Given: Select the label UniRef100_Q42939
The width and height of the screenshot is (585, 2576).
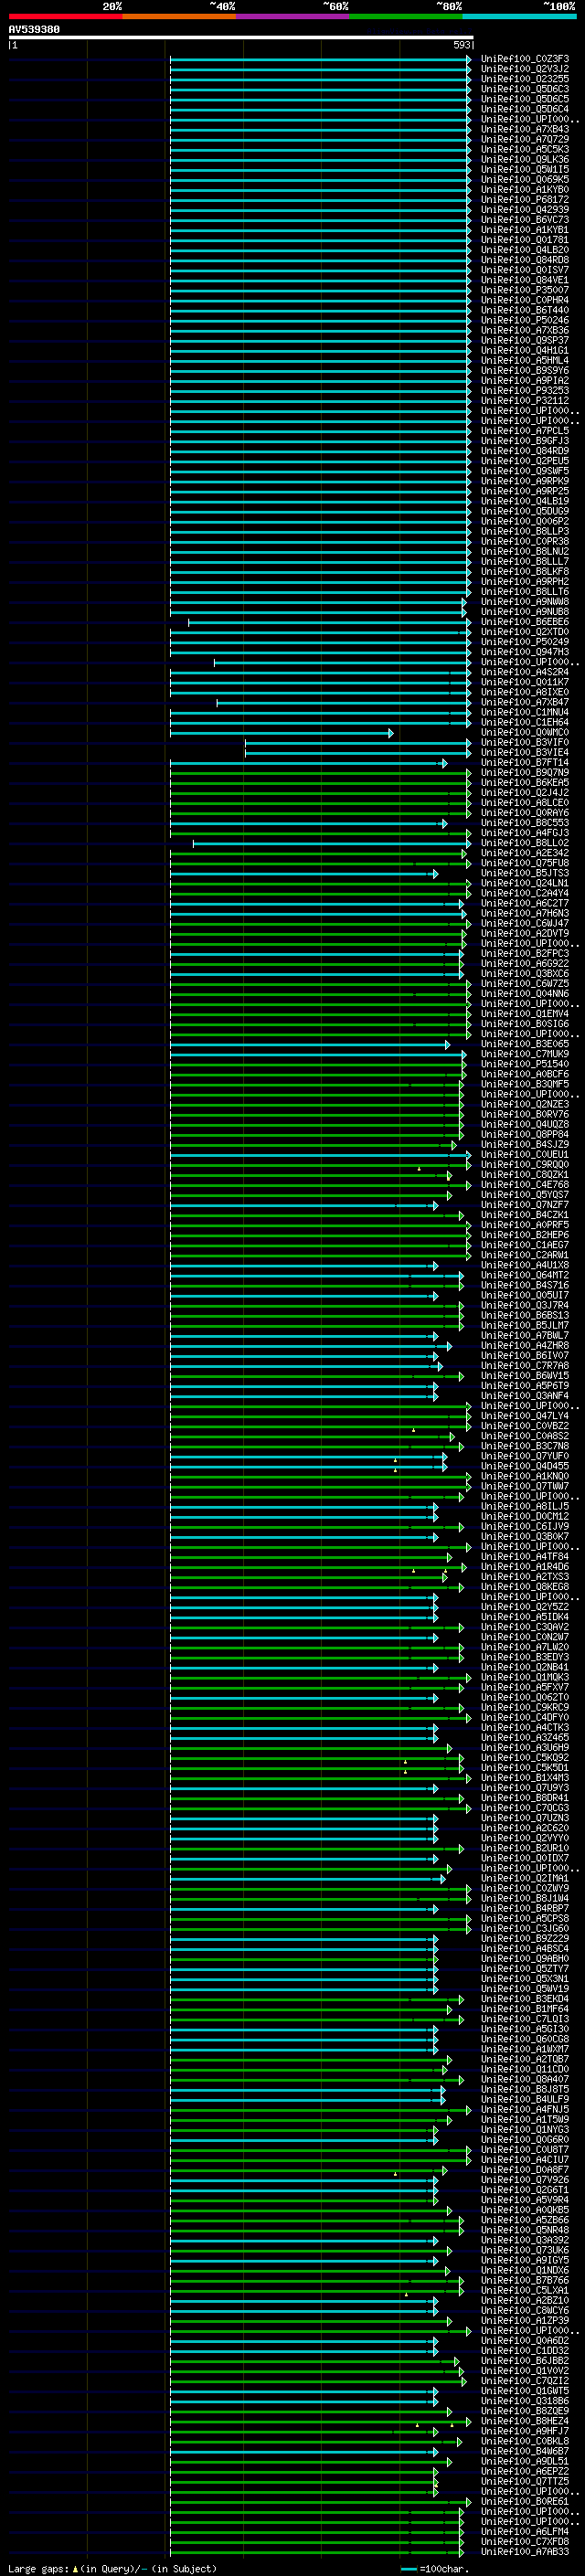Looking at the screenshot, I should (525, 210).
